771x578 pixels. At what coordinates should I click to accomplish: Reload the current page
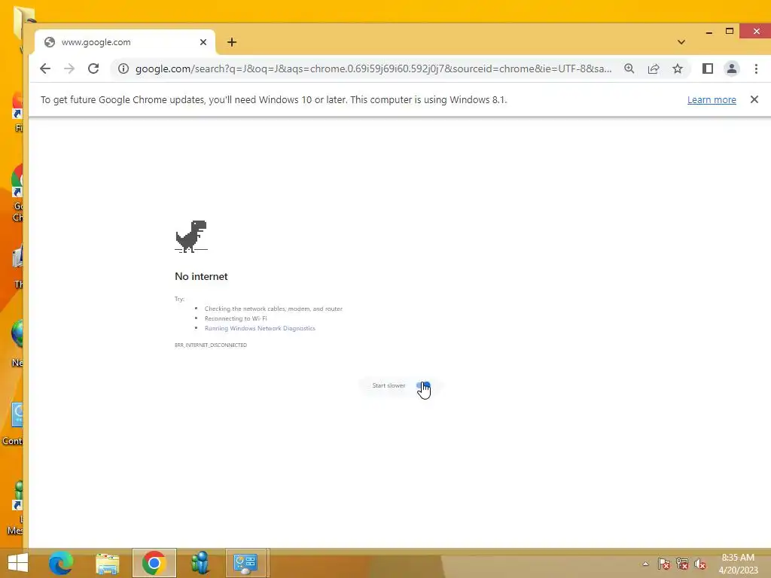pyautogui.click(x=93, y=68)
